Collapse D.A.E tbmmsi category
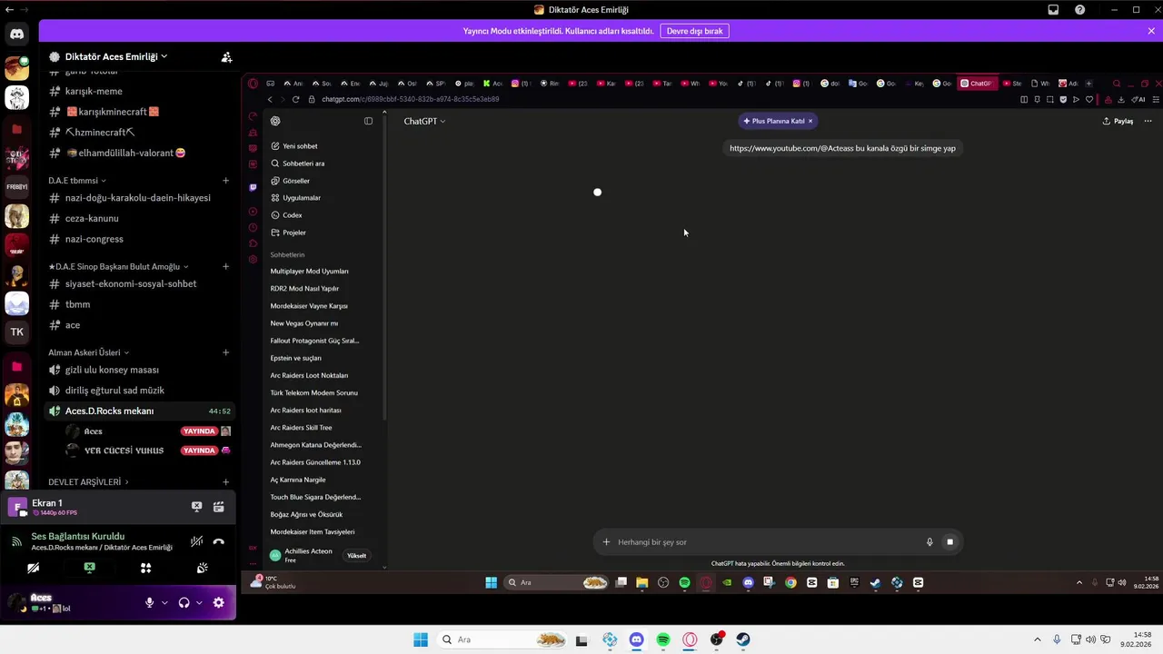The image size is (1163, 654). [77, 180]
